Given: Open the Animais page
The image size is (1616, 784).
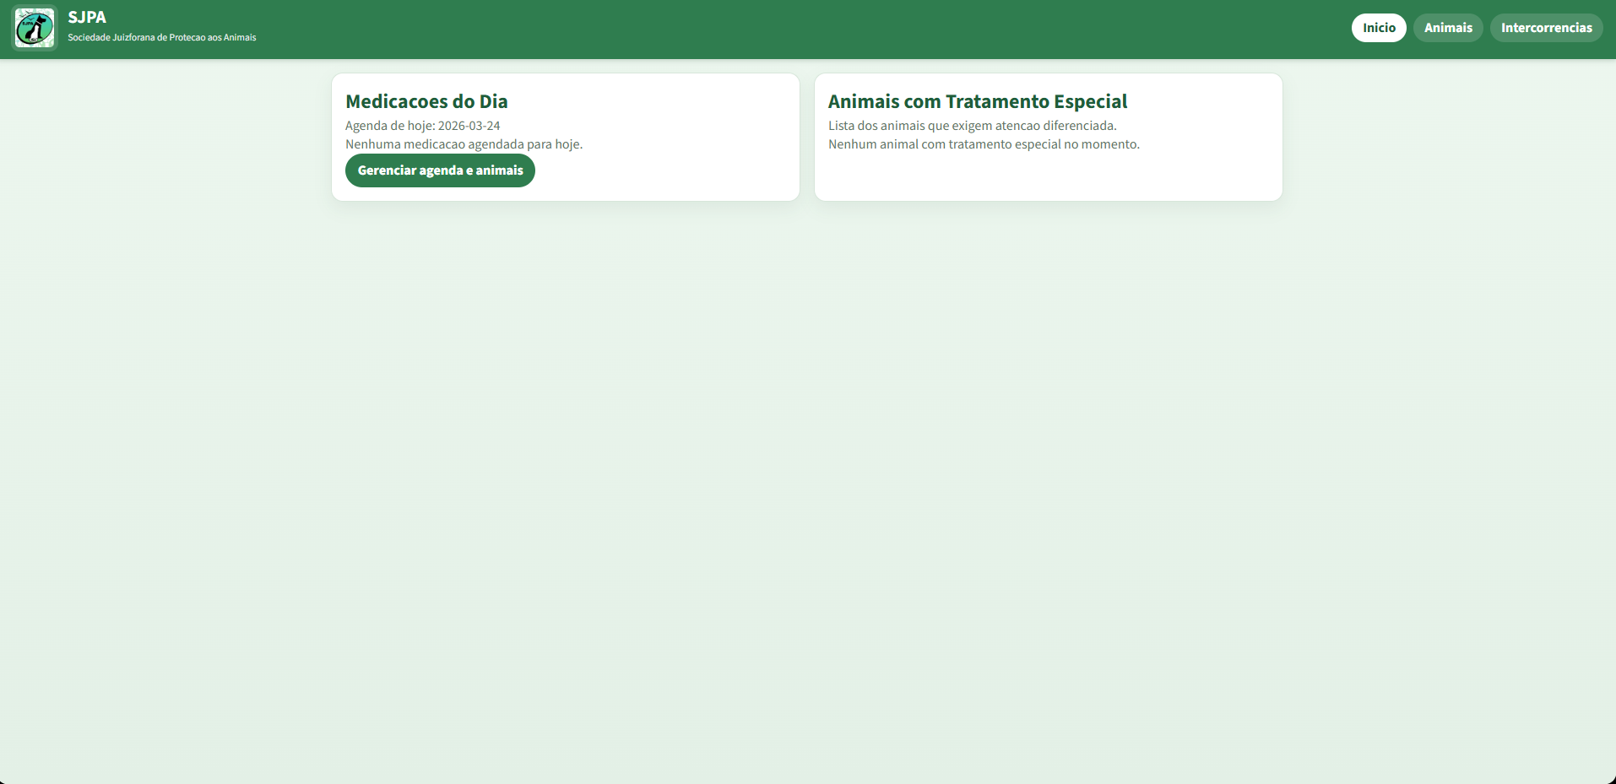Looking at the screenshot, I should point(1447,28).
